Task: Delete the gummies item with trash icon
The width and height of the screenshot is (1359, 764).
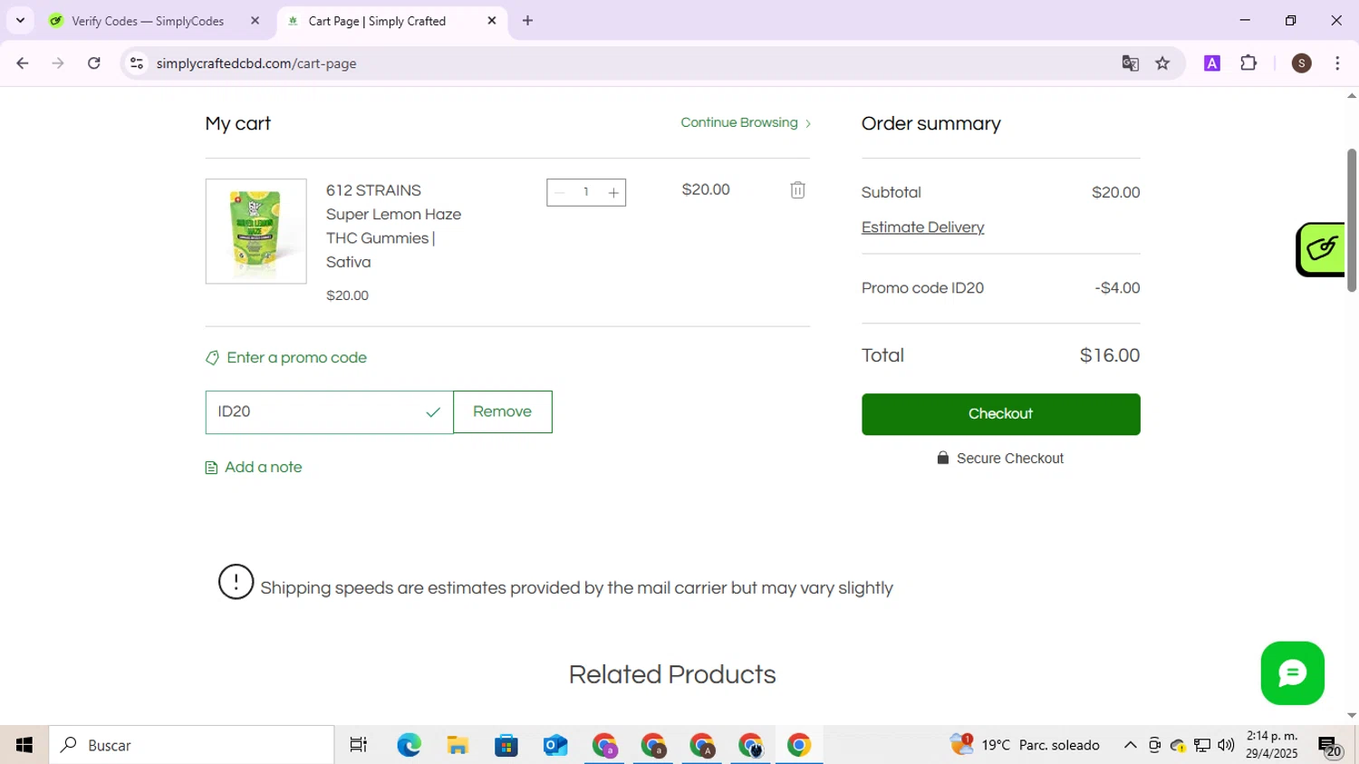Action: [x=797, y=190]
